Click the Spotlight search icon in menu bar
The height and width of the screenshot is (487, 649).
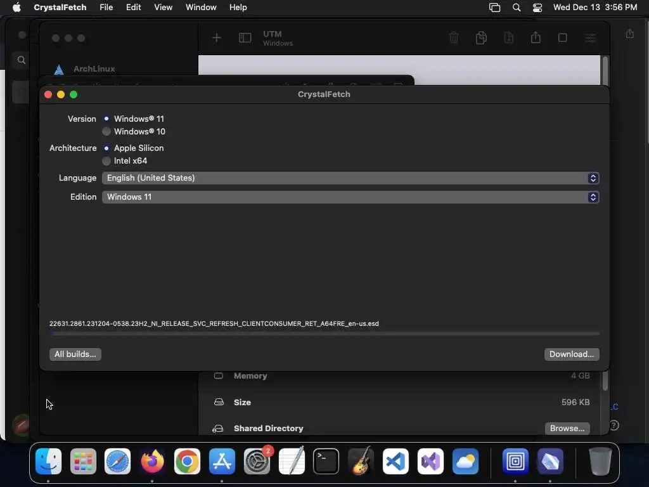(x=516, y=8)
